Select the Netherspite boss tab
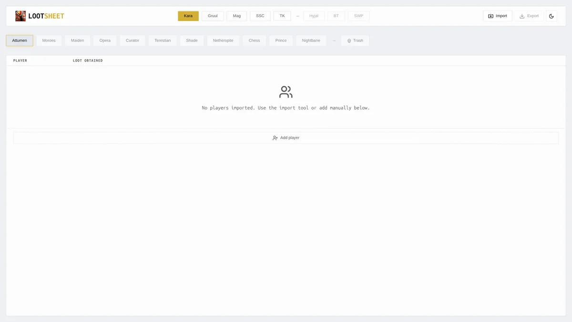The height and width of the screenshot is (322, 572). [223, 41]
